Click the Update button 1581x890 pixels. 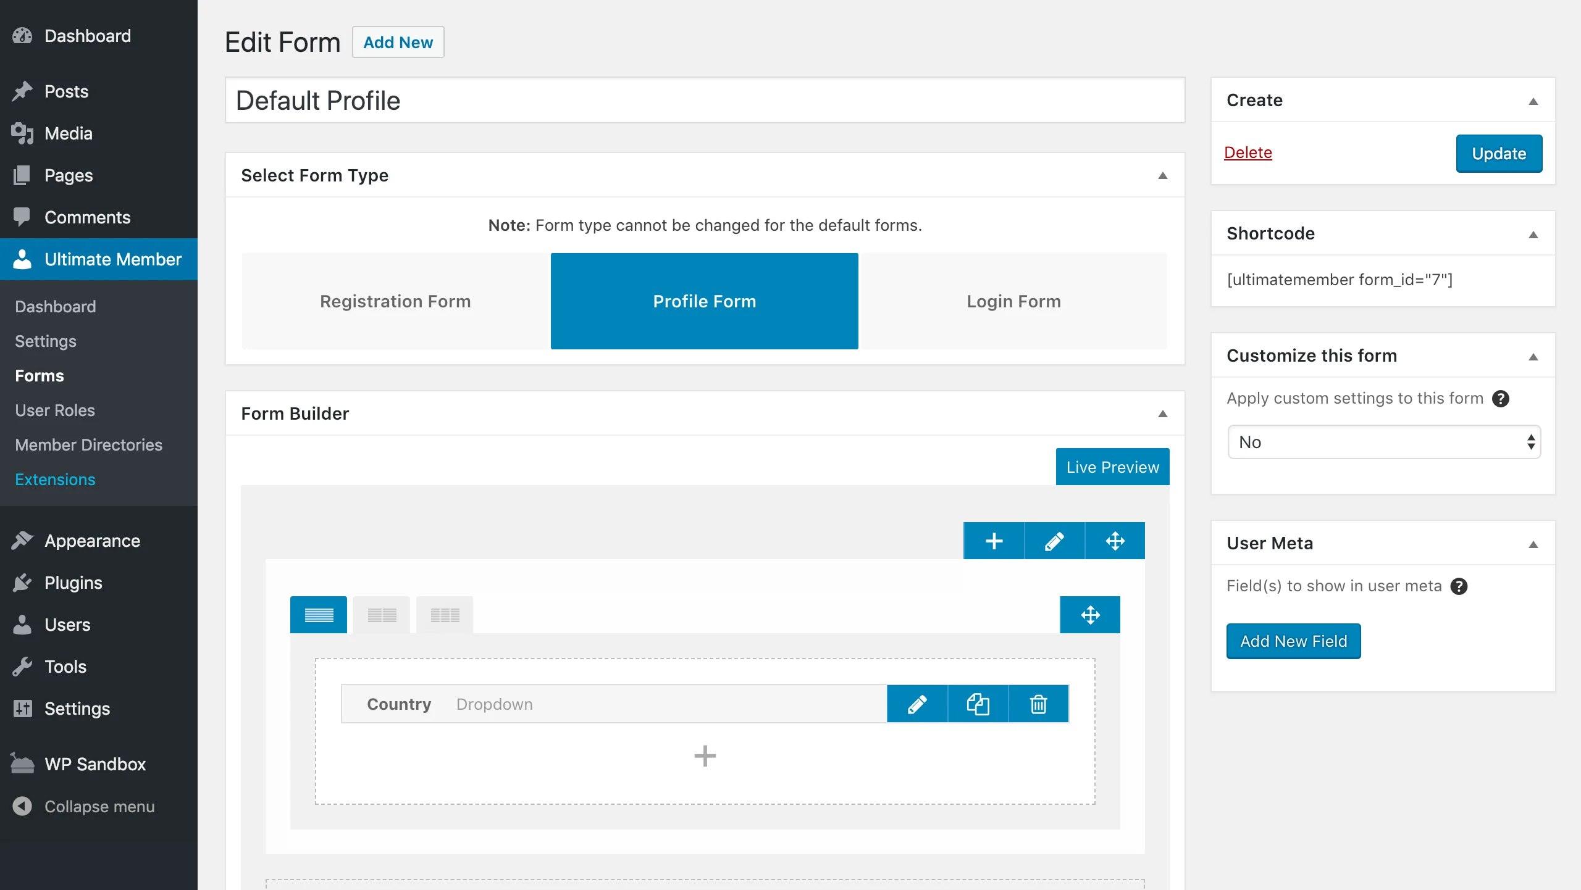[x=1499, y=153]
